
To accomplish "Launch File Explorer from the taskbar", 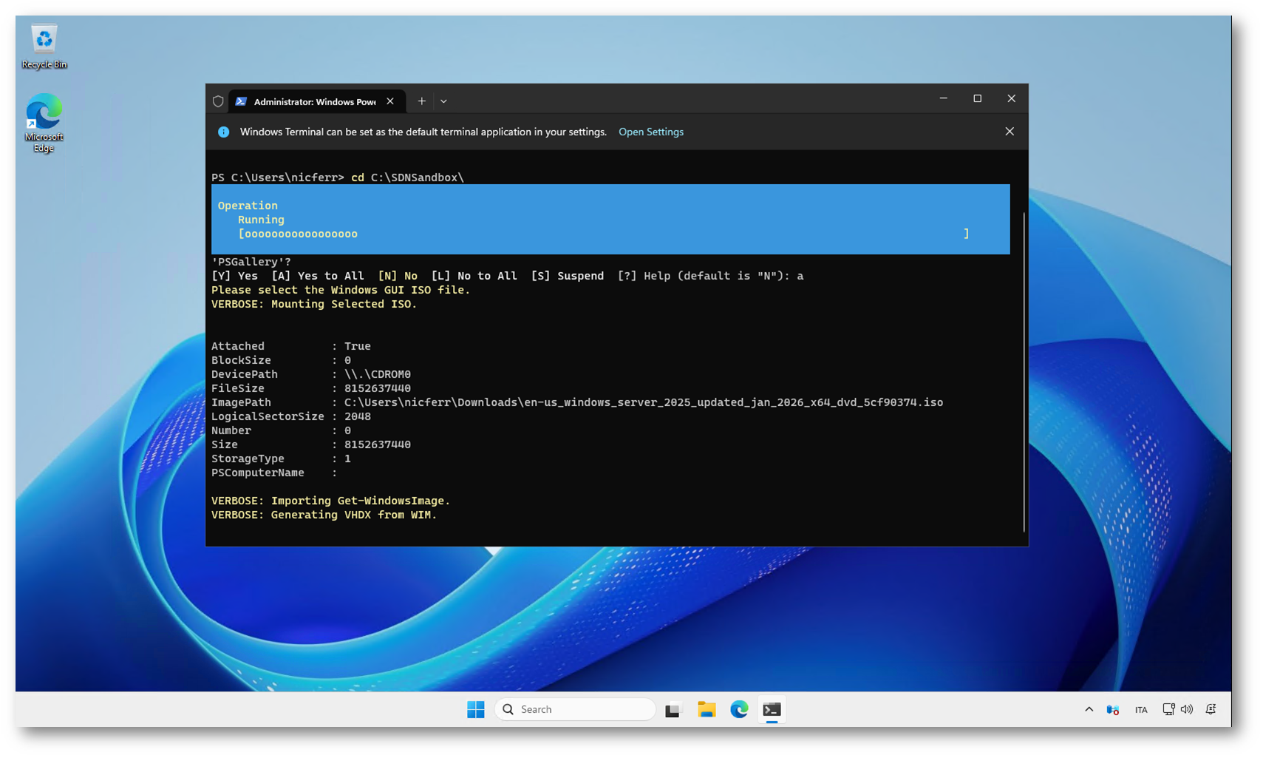I will (x=706, y=709).
